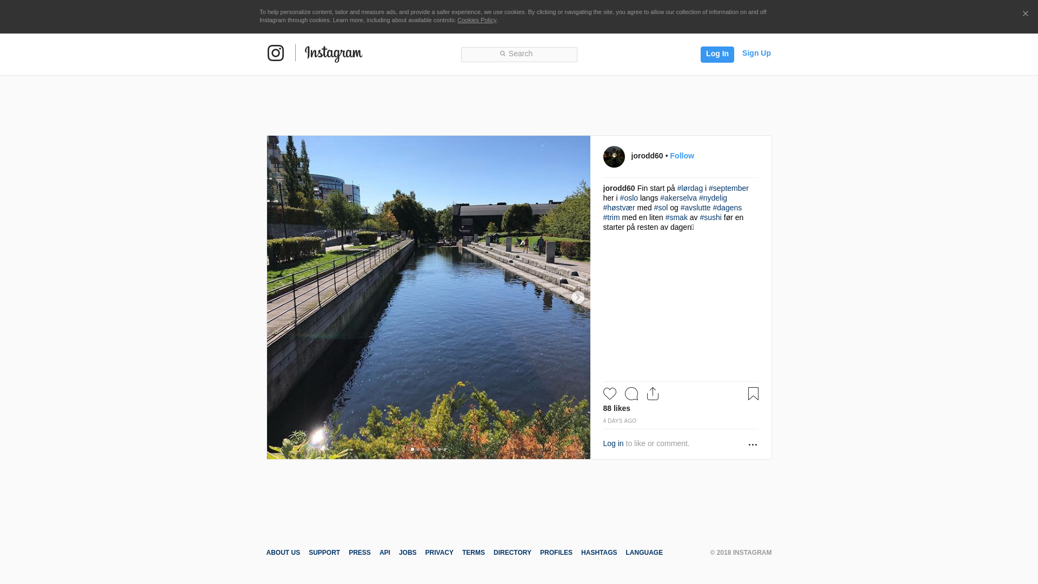Click the Instagram wordmark logo

point(333,54)
